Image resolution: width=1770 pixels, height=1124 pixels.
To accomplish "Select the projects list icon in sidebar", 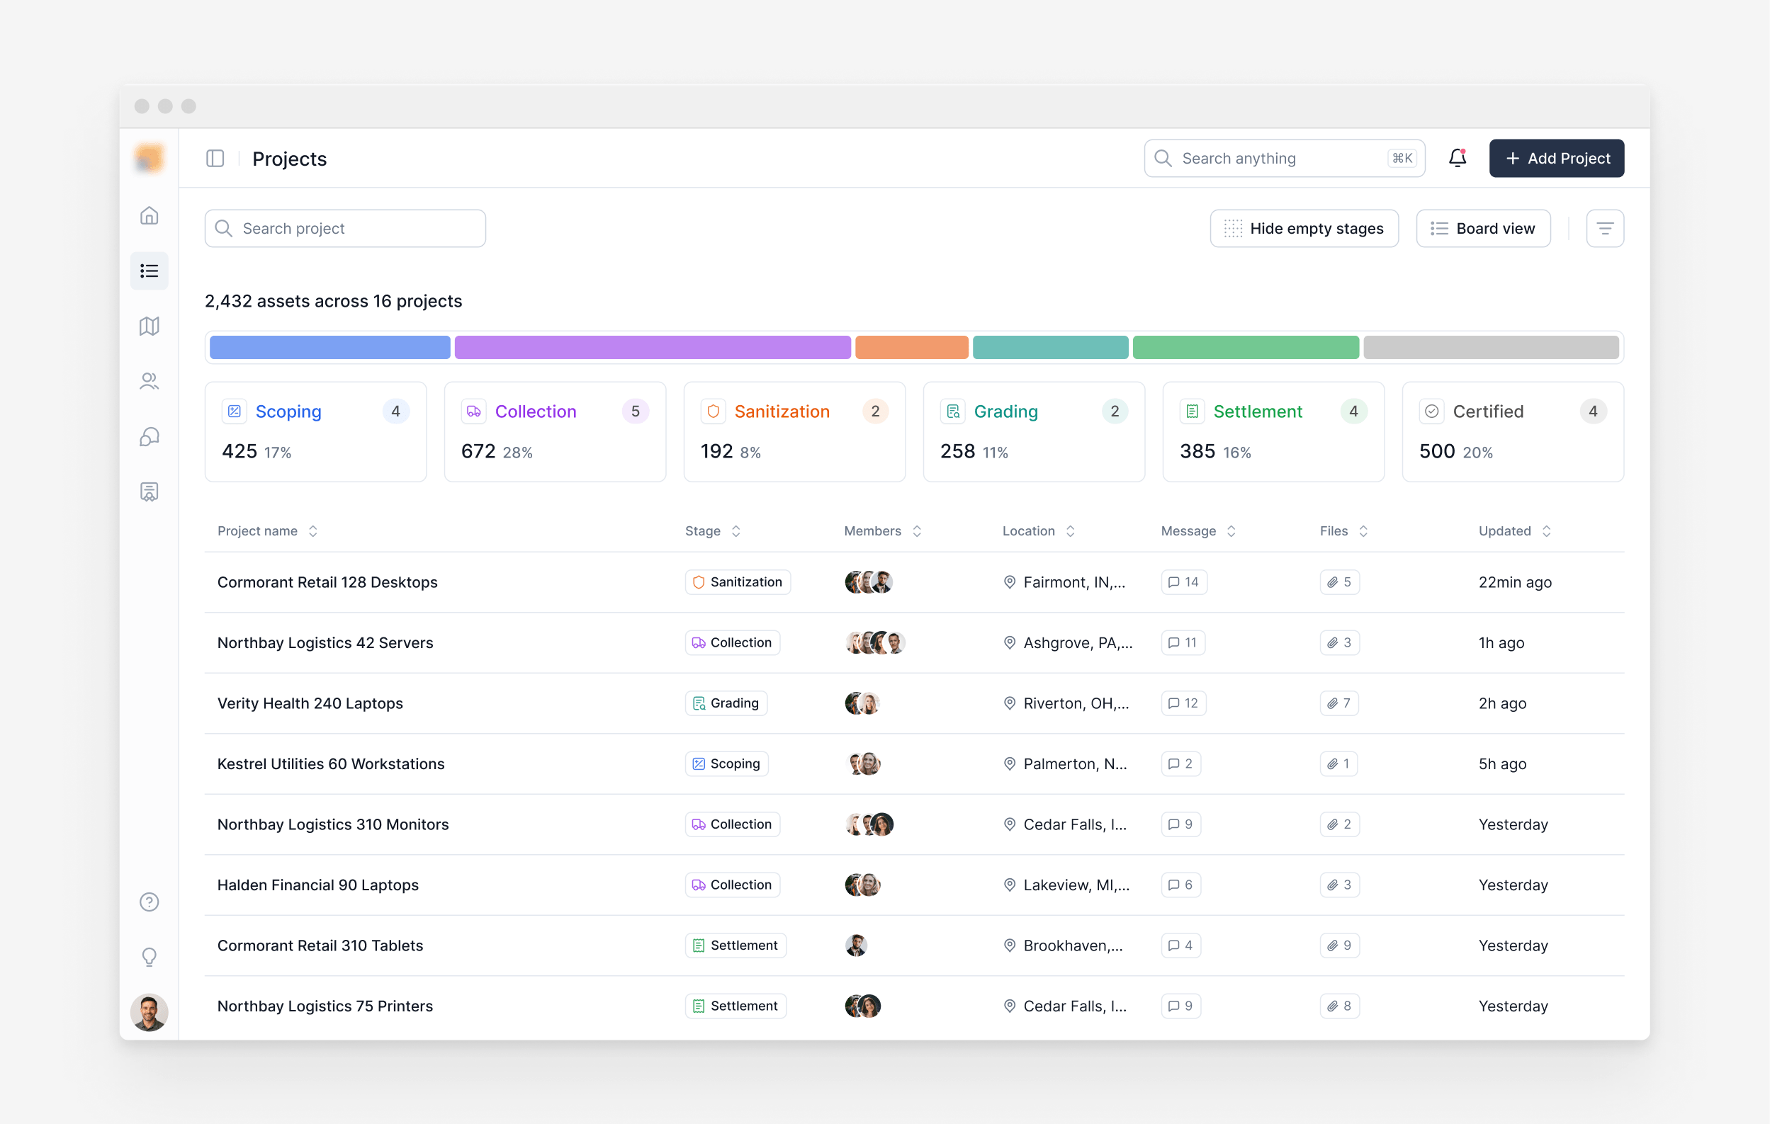I will click(x=150, y=271).
